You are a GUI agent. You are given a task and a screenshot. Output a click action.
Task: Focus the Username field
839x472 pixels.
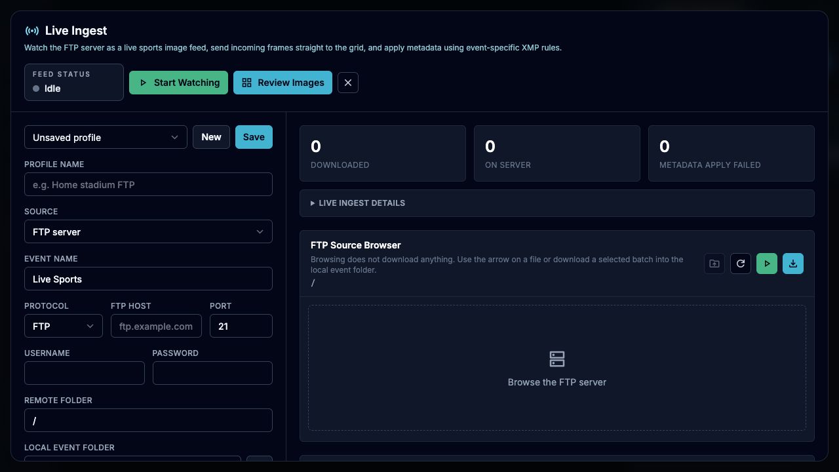click(85, 373)
